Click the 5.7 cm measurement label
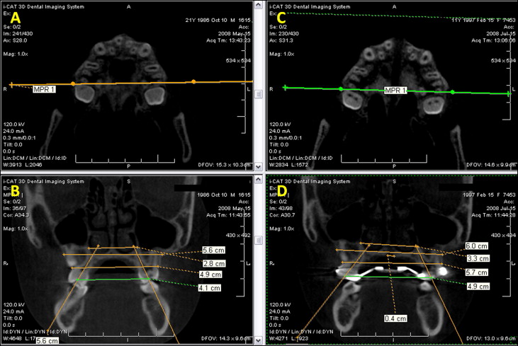The width and height of the screenshot is (518, 346). tap(478, 272)
